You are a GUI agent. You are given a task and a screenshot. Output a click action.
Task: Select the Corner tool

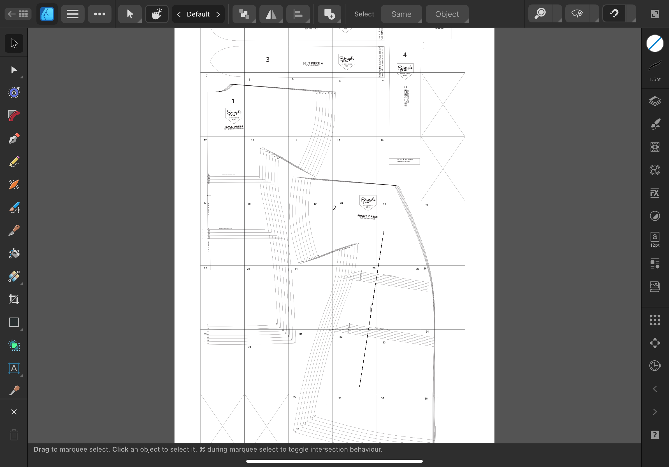(x=14, y=116)
